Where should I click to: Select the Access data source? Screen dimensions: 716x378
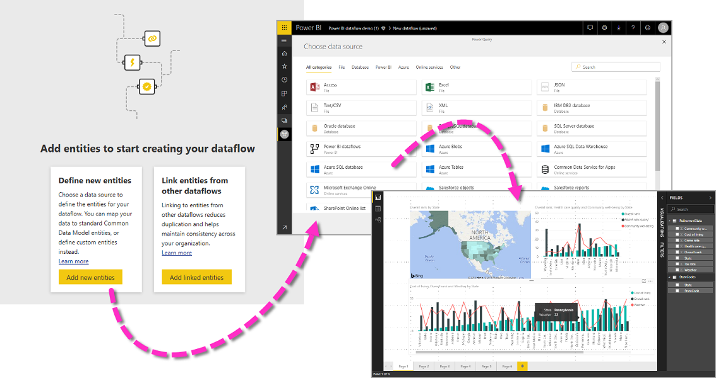coord(361,88)
